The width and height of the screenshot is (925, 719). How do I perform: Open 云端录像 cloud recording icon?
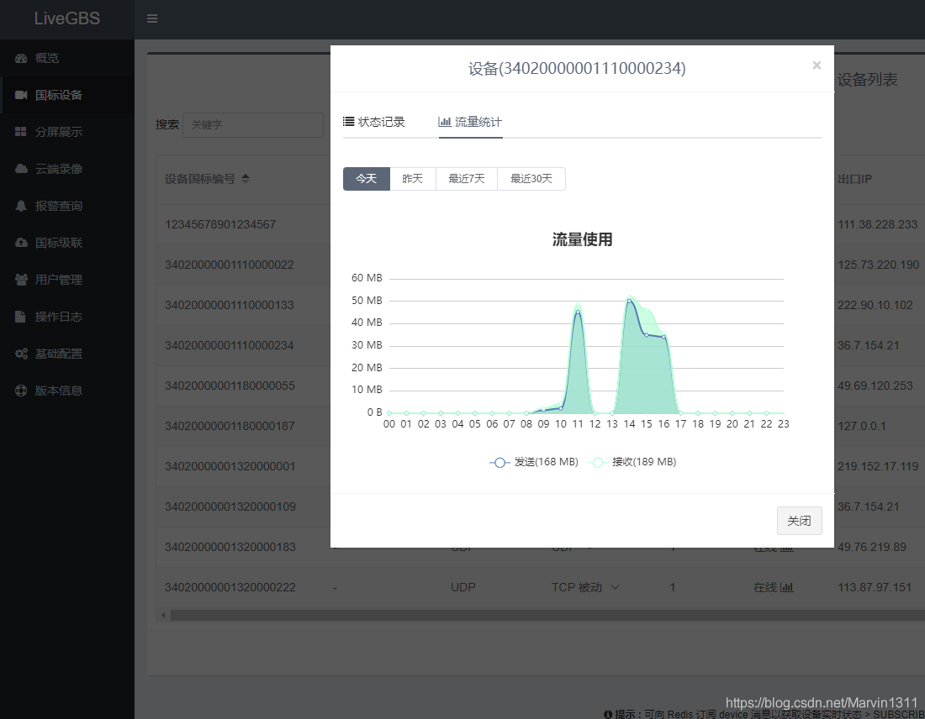[x=19, y=169]
